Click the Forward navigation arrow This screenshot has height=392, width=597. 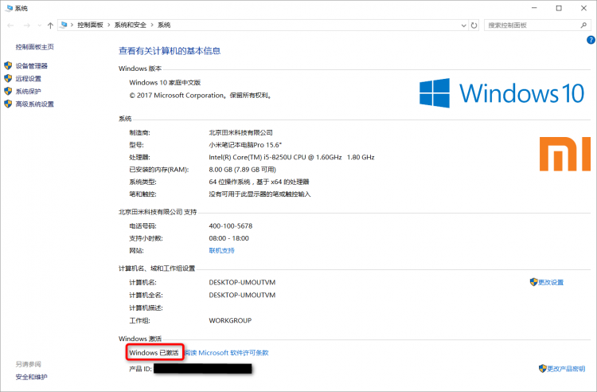click(x=26, y=25)
